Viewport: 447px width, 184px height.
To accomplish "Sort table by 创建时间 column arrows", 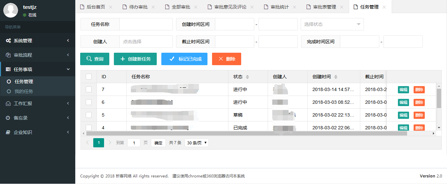I will (336, 77).
